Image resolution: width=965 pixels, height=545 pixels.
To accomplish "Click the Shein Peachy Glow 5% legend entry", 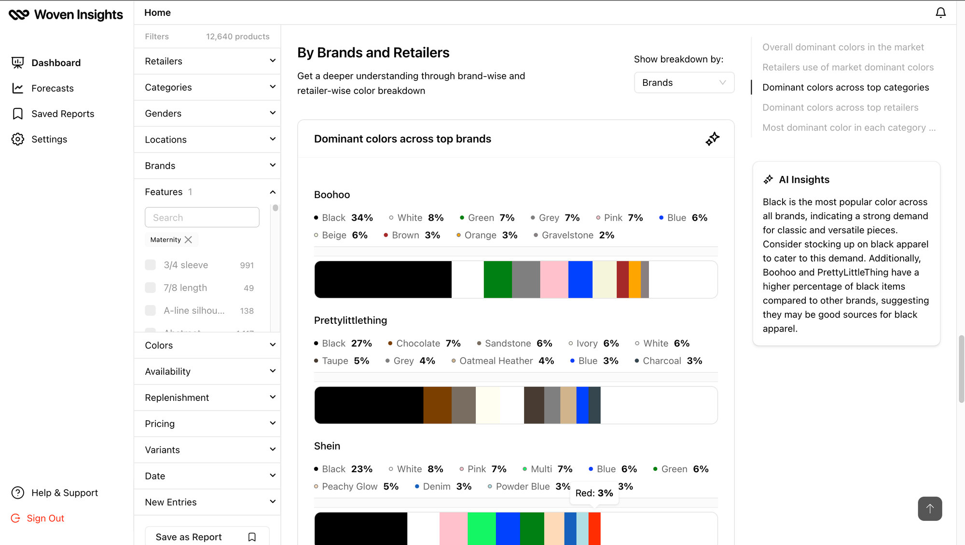I will [356, 487].
